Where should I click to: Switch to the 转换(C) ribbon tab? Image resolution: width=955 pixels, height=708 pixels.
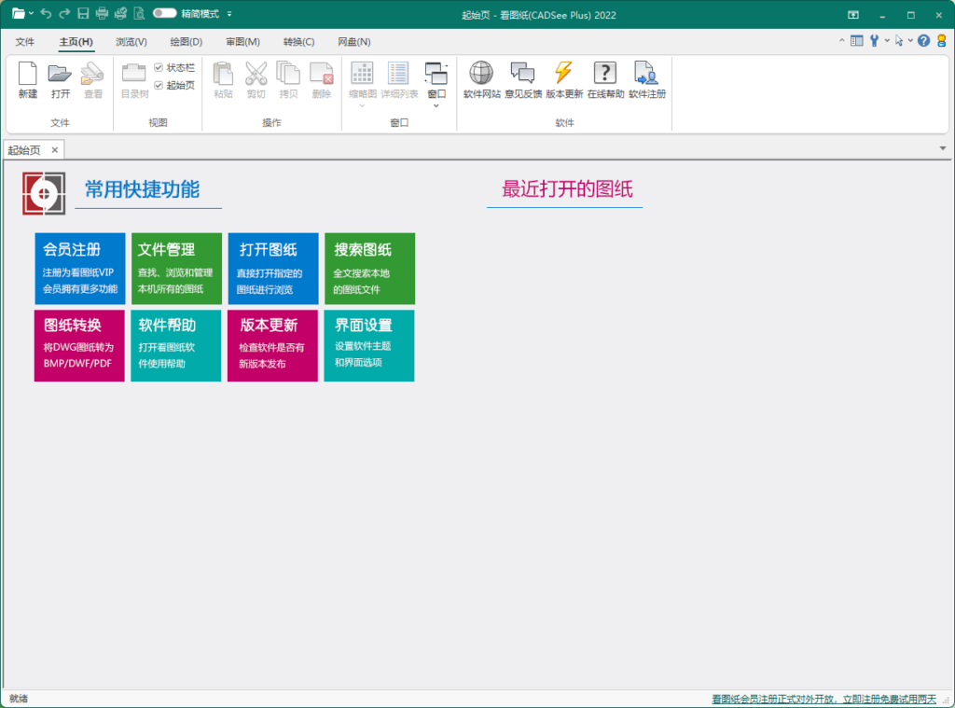click(299, 41)
